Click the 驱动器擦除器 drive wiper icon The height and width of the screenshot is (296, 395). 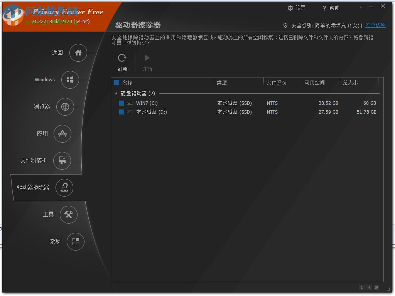point(64,188)
